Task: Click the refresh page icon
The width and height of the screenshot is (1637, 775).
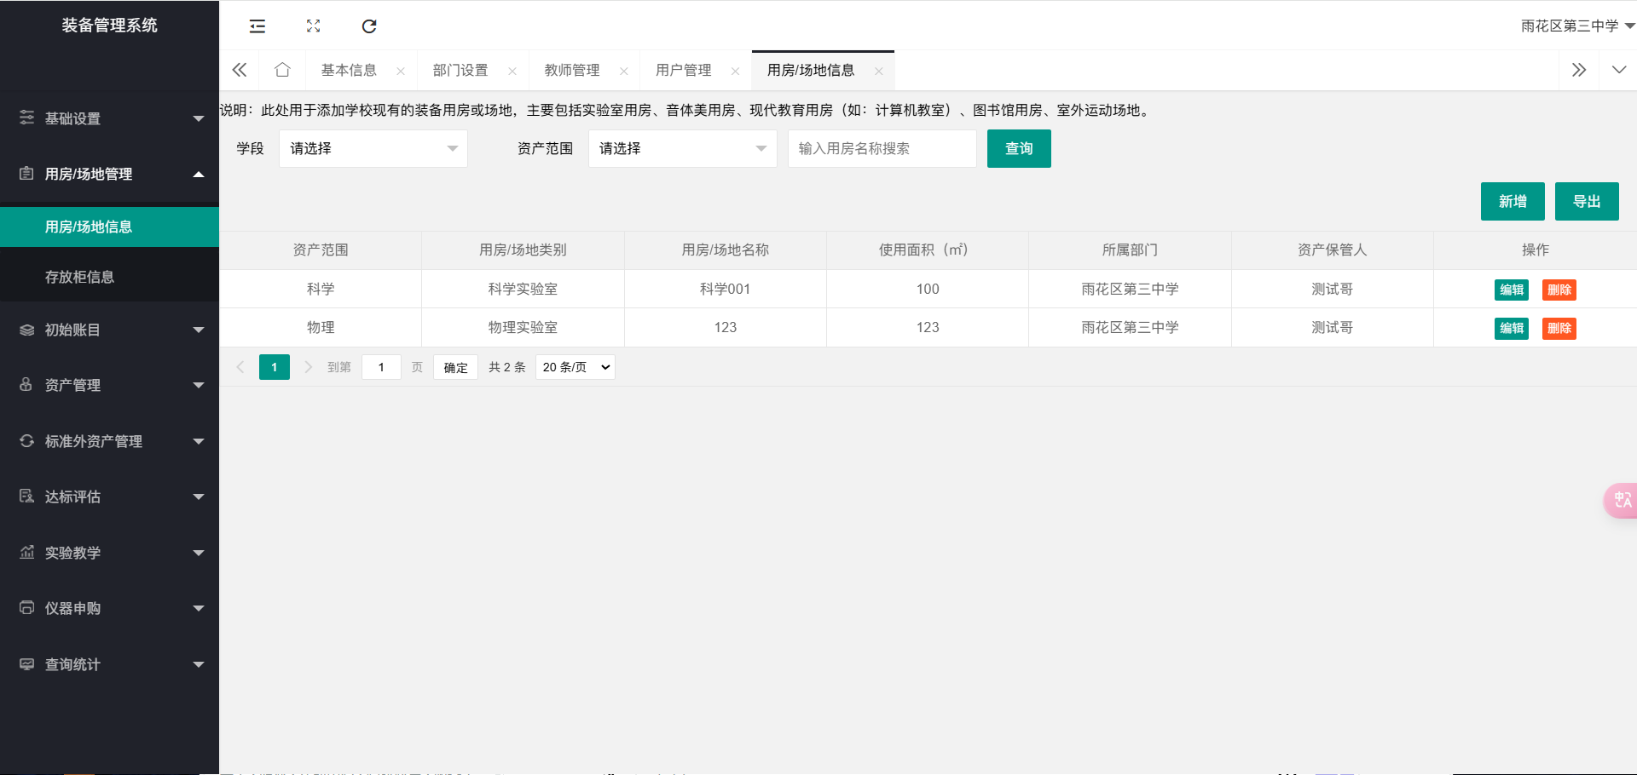Action: pyautogui.click(x=369, y=26)
